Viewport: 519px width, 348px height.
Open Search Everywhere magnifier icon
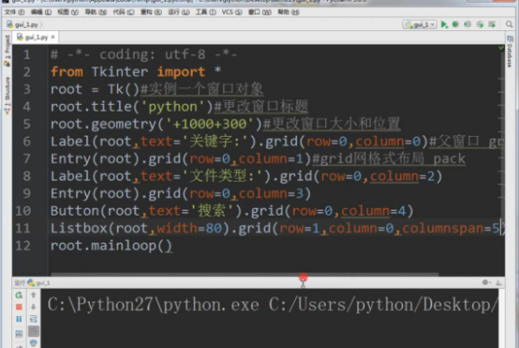(510, 25)
